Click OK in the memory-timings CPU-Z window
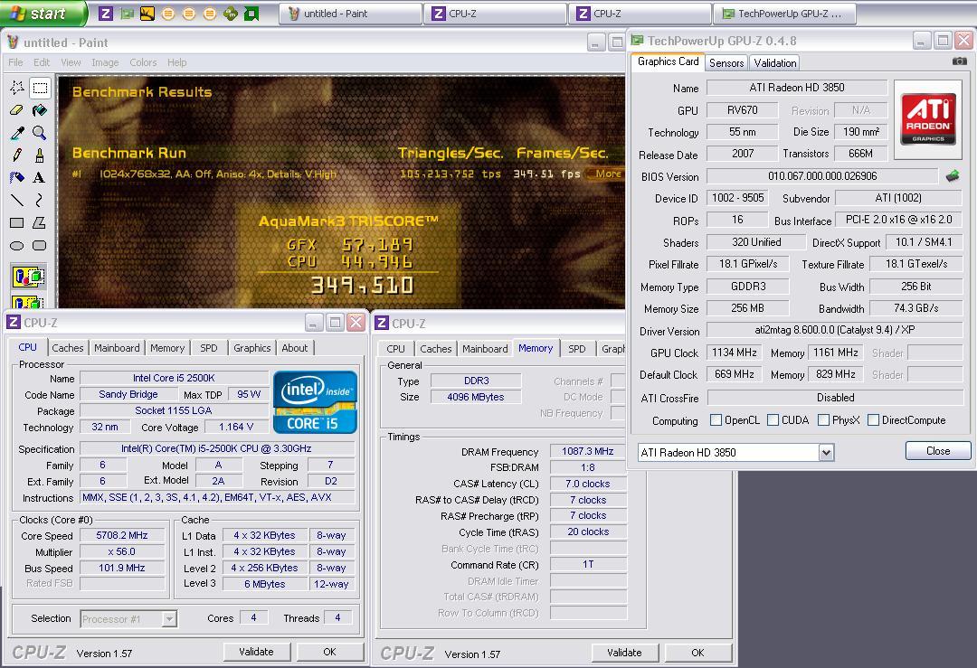 pos(697,653)
